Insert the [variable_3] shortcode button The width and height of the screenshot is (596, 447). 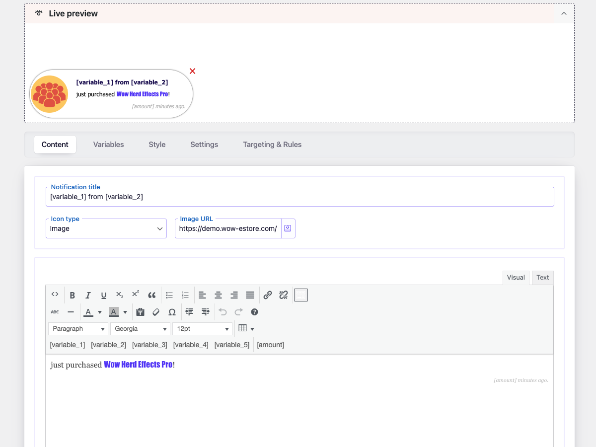tap(149, 345)
